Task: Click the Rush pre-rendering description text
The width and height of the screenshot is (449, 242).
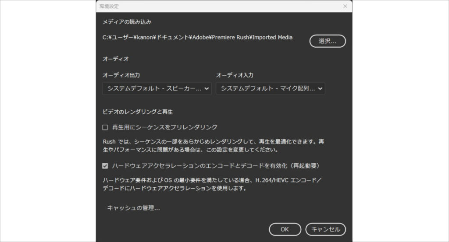Action: pyautogui.click(x=214, y=146)
